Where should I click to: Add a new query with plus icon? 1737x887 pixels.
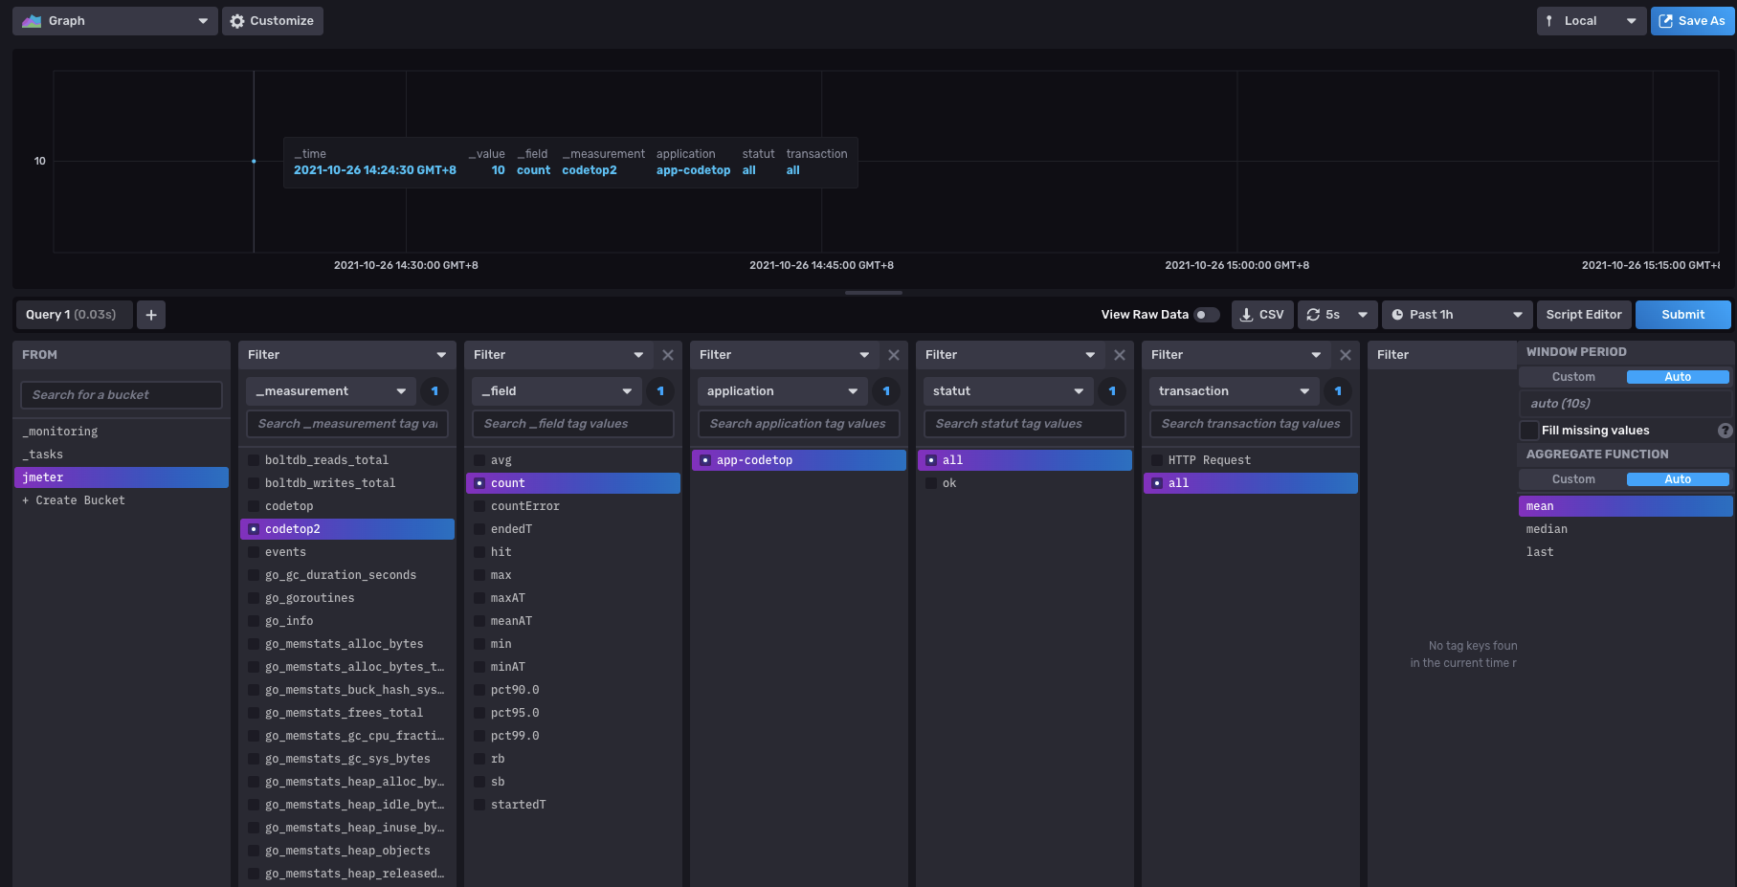click(151, 315)
